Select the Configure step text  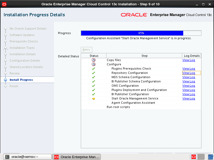pos(114,64)
